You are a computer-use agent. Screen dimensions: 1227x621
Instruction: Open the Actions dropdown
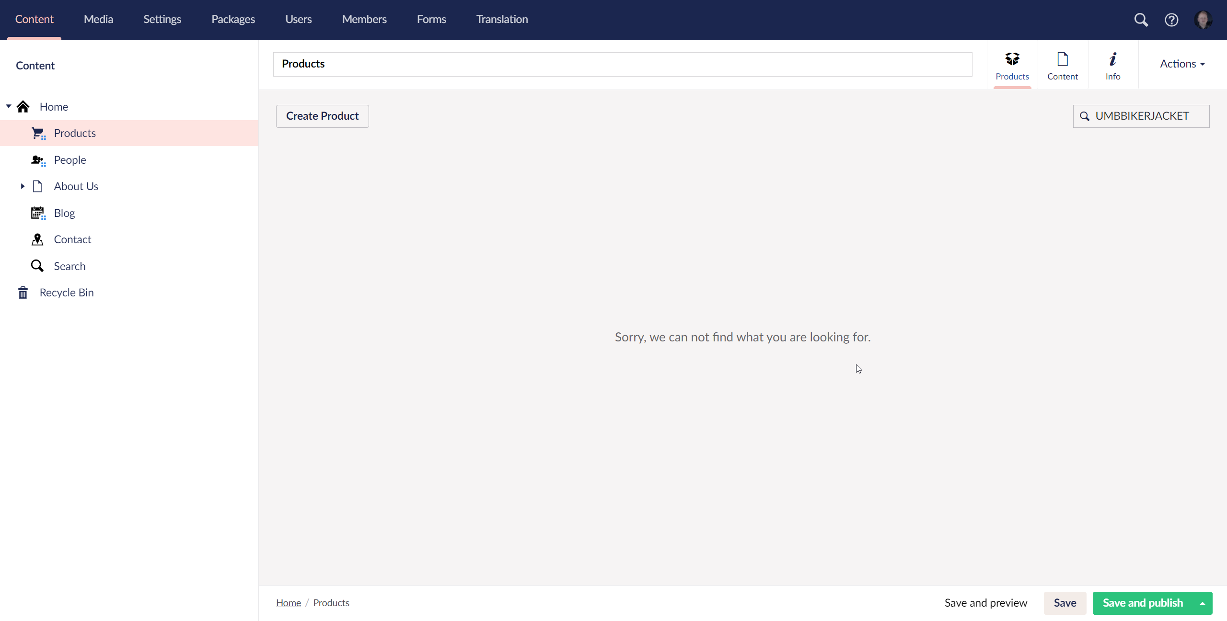(x=1182, y=63)
